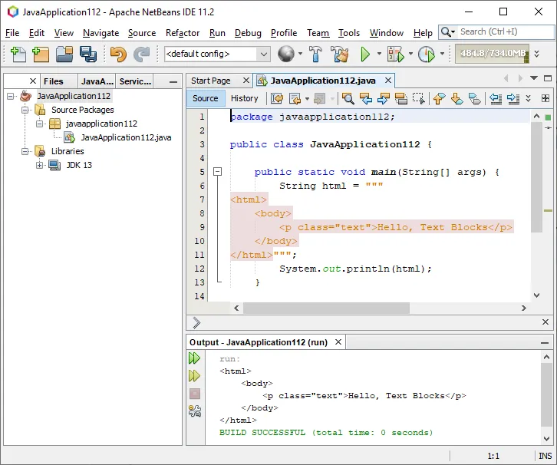Select JavaApplication112.java in project tree
Screen dimensions: 557x465
[126, 137]
